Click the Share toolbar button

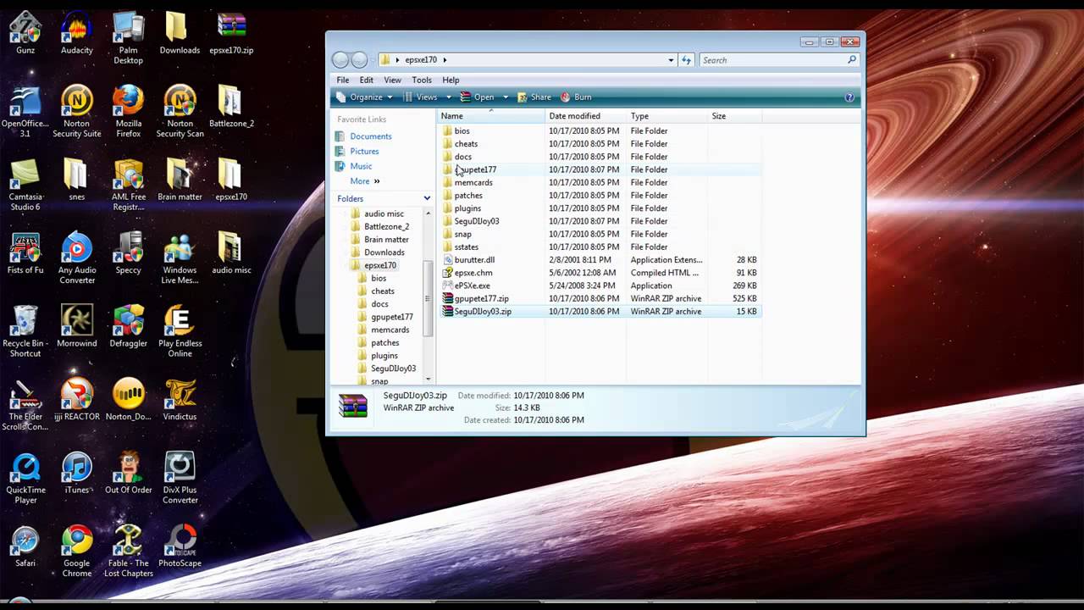pos(534,97)
